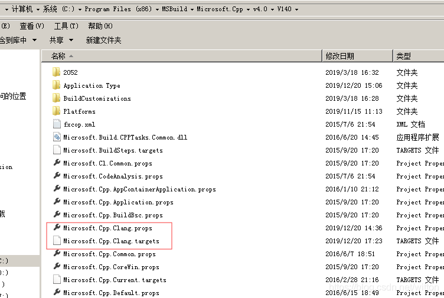Select the file name Microsoft.Cpp.Clang.props
The height and width of the screenshot is (298, 444).
point(107,228)
